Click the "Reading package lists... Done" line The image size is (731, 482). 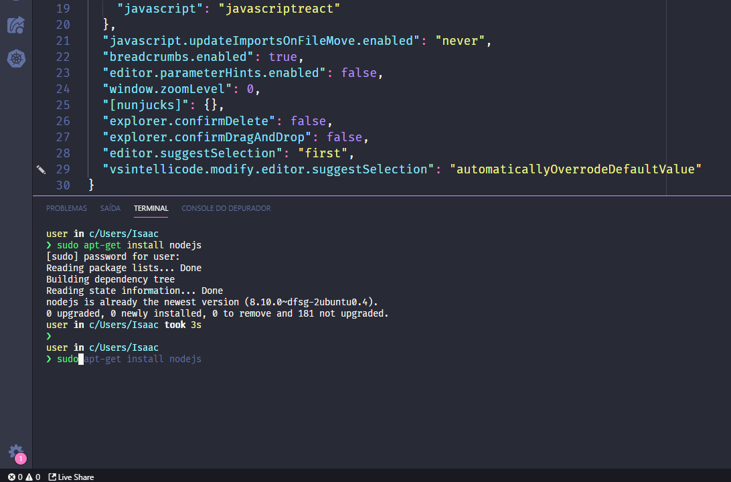pos(124,268)
